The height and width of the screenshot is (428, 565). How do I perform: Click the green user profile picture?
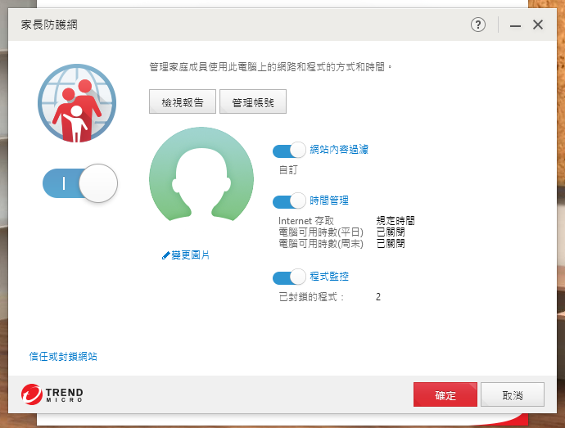pos(201,174)
